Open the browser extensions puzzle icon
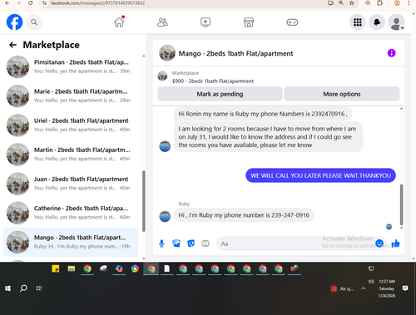 coord(380,3)
